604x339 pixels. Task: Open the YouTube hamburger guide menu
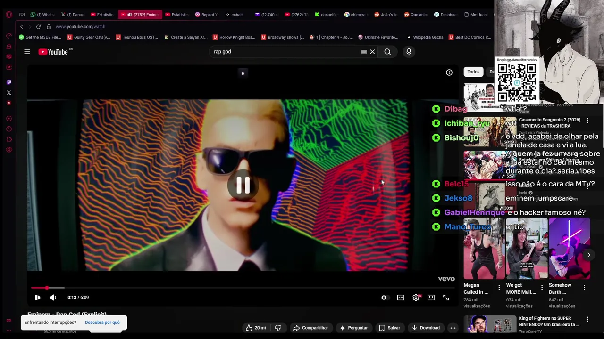coord(27,52)
